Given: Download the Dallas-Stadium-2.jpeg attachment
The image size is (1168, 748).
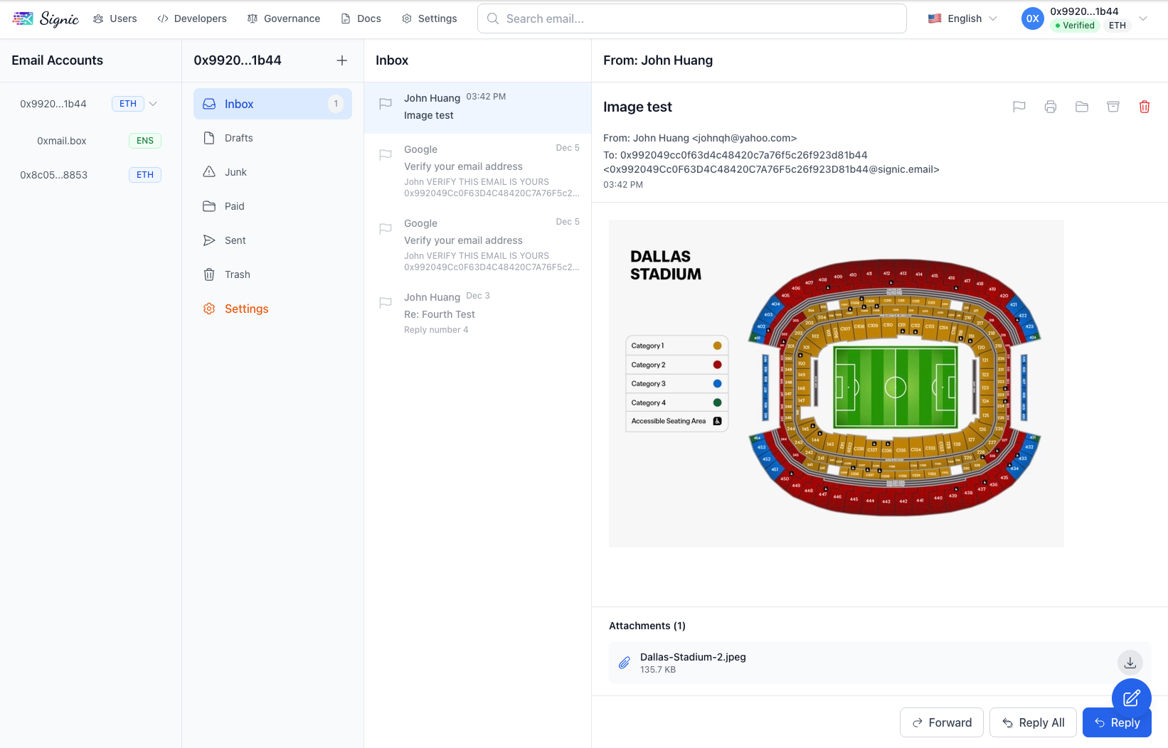Looking at the screenshot, I should tap(1130, 662).
